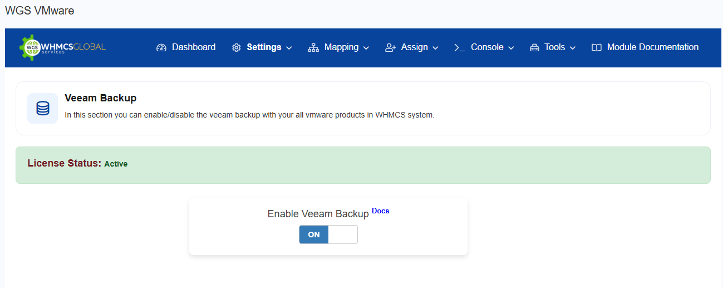The height and width of the screenshot is (288, 723).
Task: Click the Mapping hierarchy icon
Action: (313, 47)
